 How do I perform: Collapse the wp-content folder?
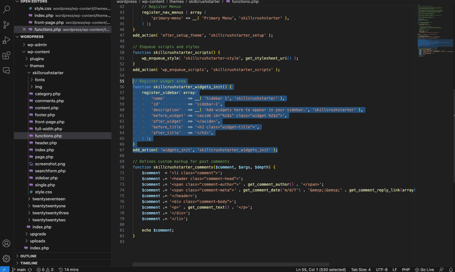pyautogui.click(x=62, y=52)
